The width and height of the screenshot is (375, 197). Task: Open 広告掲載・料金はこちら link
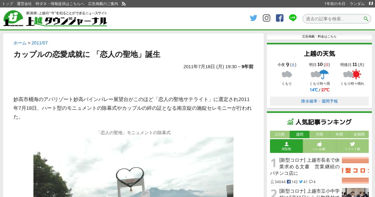(319, 37)
